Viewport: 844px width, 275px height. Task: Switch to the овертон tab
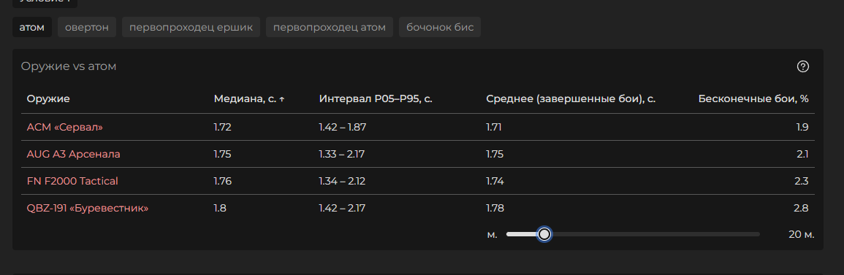click(x=87, y=27)
